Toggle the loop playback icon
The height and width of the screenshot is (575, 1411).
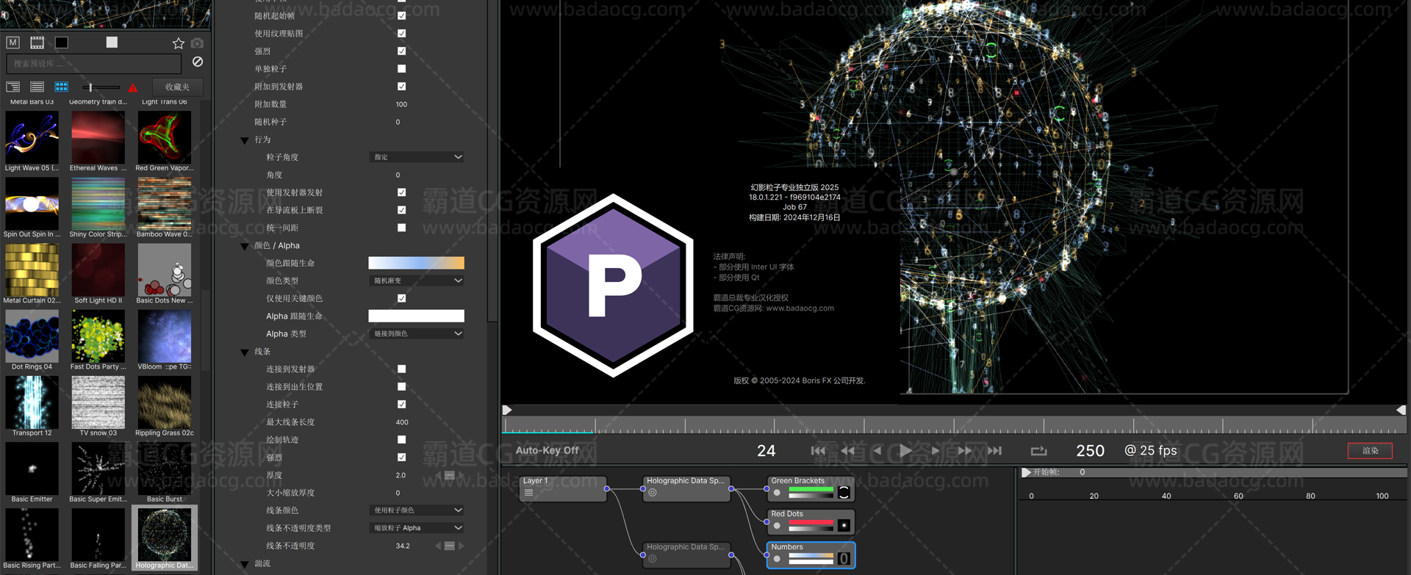1038,451
